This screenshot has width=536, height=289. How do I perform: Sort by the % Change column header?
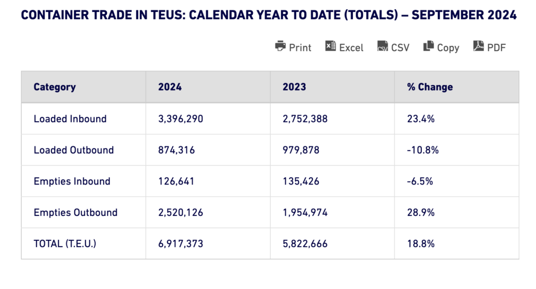[430, 87]
